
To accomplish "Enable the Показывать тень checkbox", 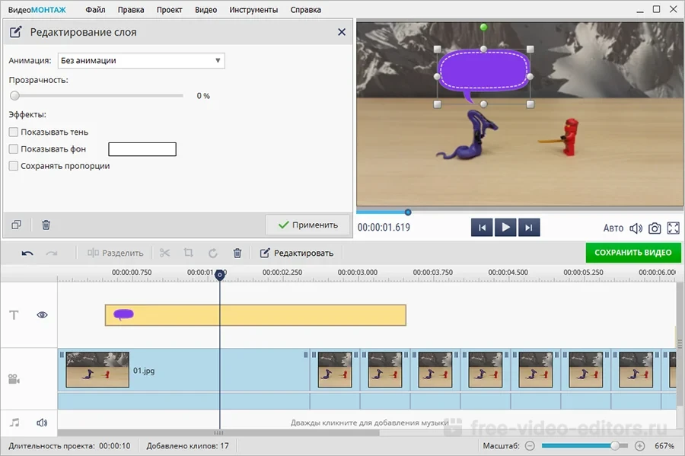I will (x=14, y=132).
